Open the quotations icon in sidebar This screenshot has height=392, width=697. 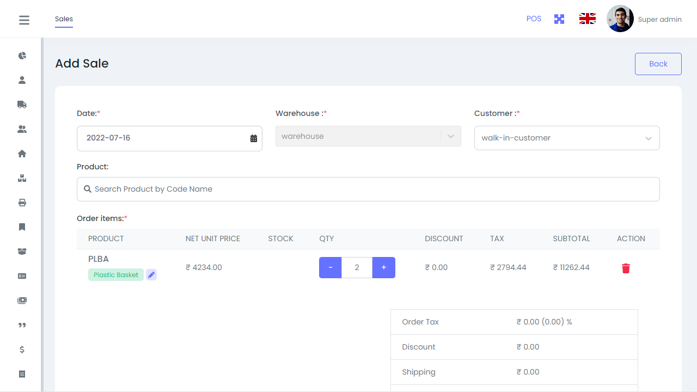click(x=22, y=325)
